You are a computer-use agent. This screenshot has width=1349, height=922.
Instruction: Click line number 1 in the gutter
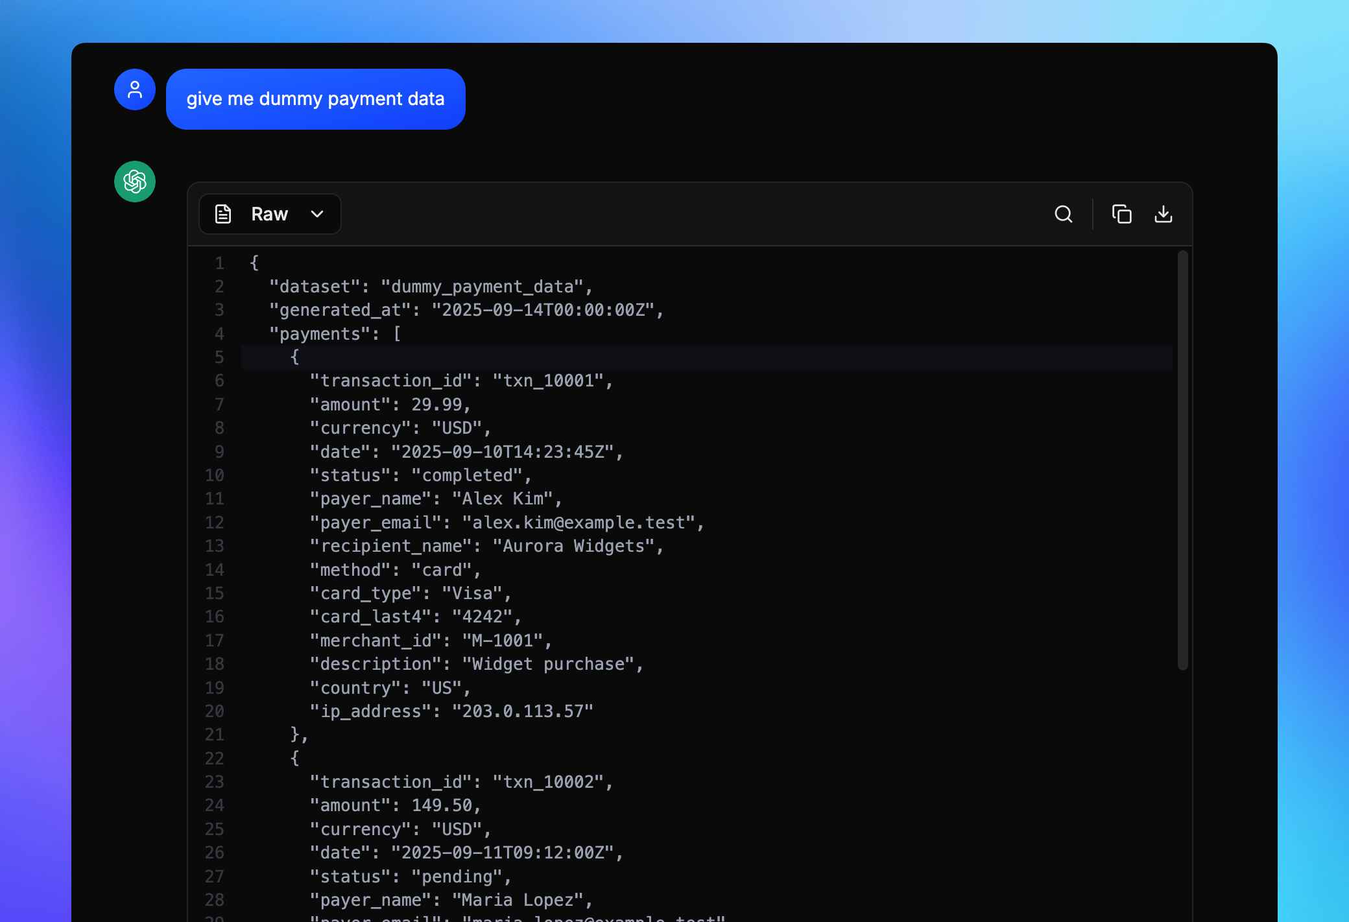pyautogui.click(x=219, y=263)
